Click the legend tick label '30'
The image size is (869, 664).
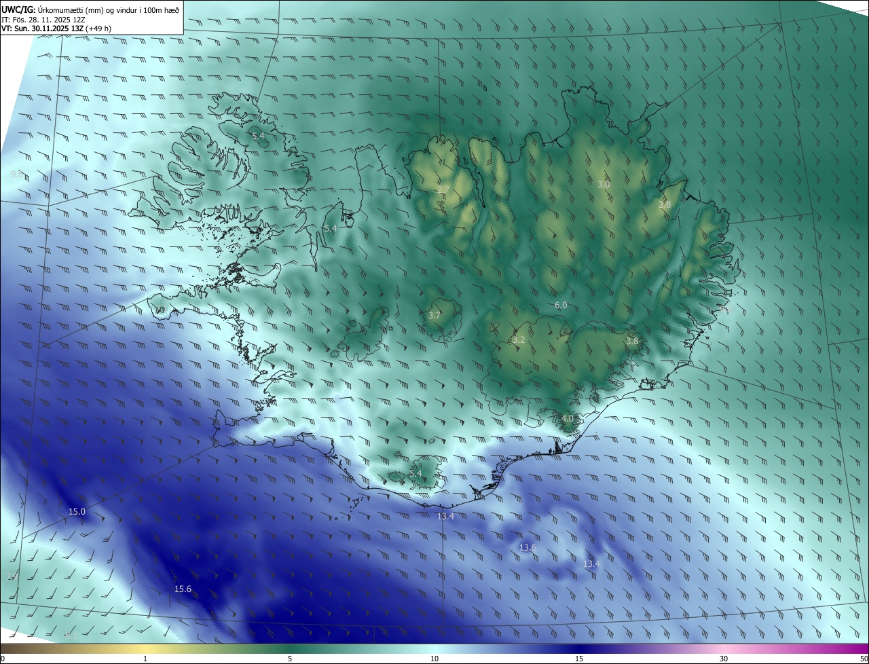pyautogui.click(x=724, y=659)
